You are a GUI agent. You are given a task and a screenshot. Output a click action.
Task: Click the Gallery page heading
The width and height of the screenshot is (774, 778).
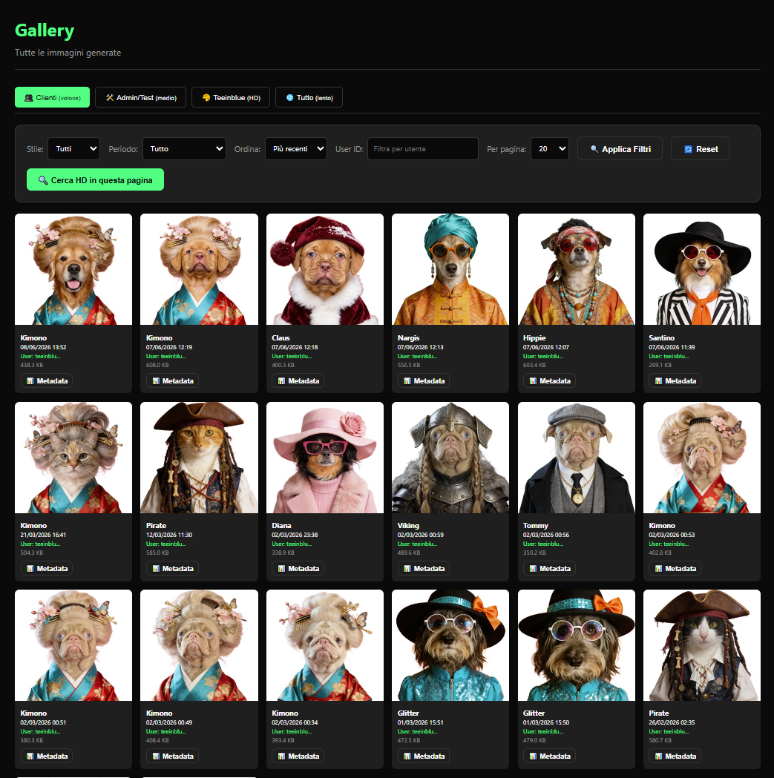45,30
